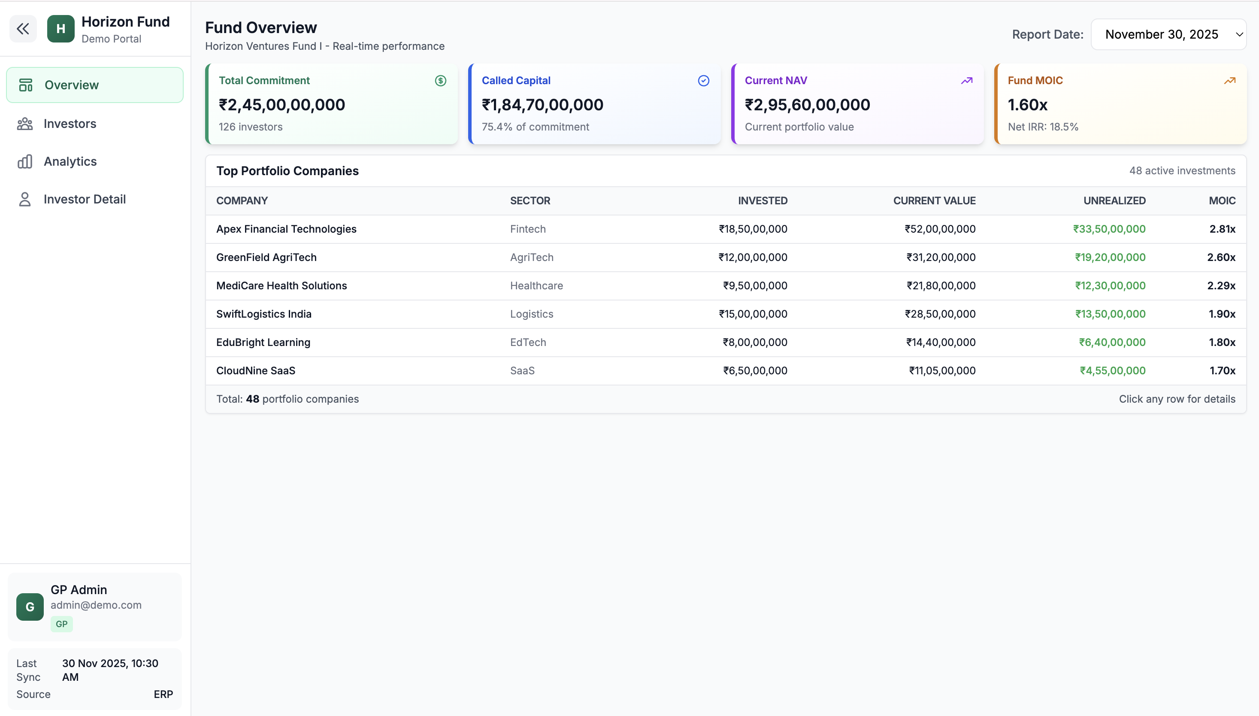Click the green Horizon Fund H logo
The image size is (1259, 716).
(x=61, y=29)
